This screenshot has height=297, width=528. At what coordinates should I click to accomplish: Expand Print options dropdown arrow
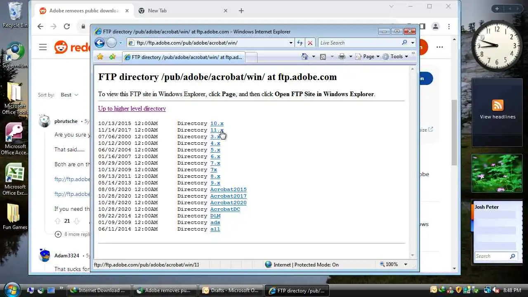pos(351,57)
